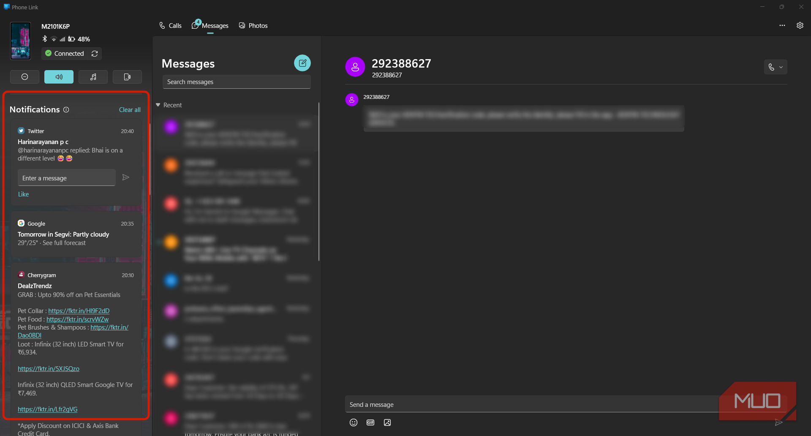The width and height of the screenshot is (811, 436).
Task: Send the typed message
Action: pos(778,422)
